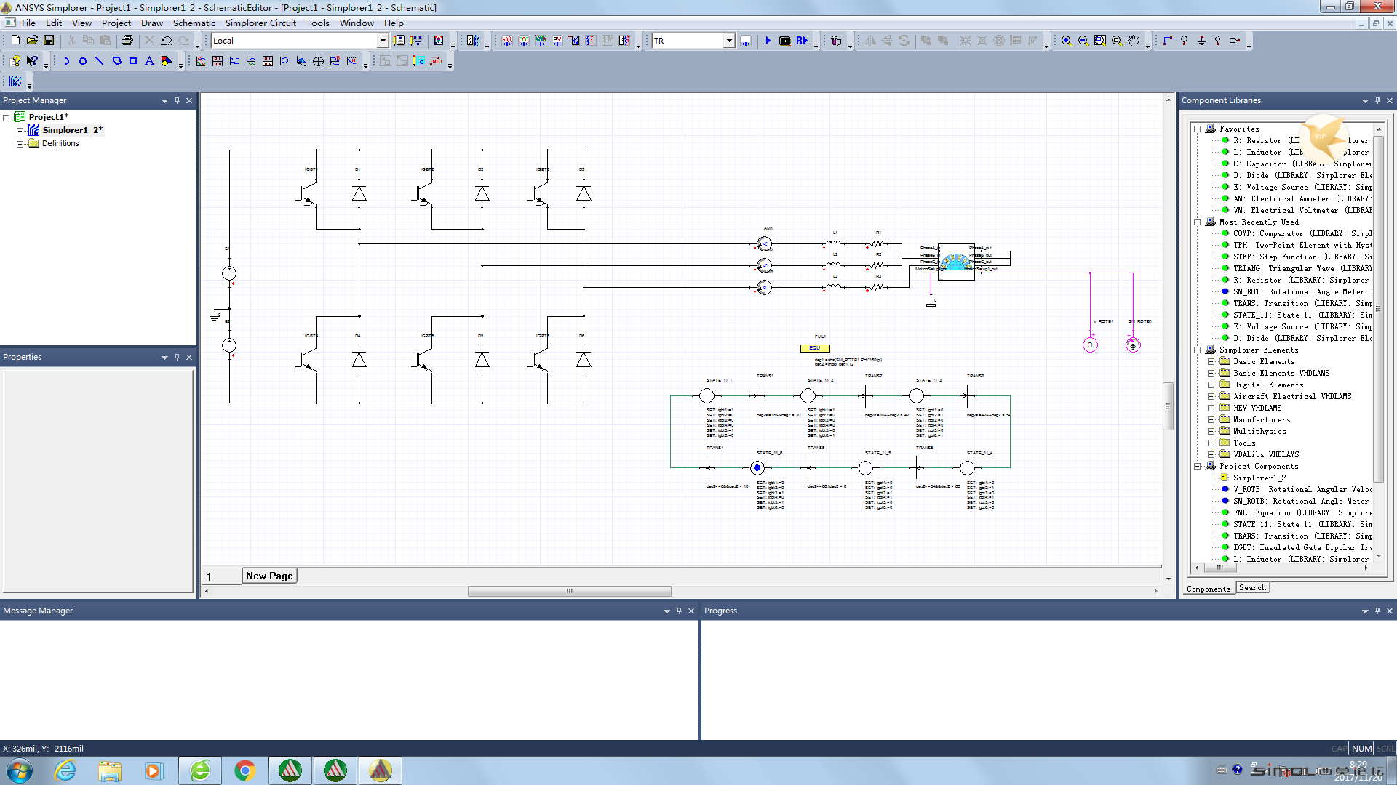The width and height of the screenshot is (1397, 785).
Task: Expand the Definitions folder in Project Manager
Action: click(20, 144)
